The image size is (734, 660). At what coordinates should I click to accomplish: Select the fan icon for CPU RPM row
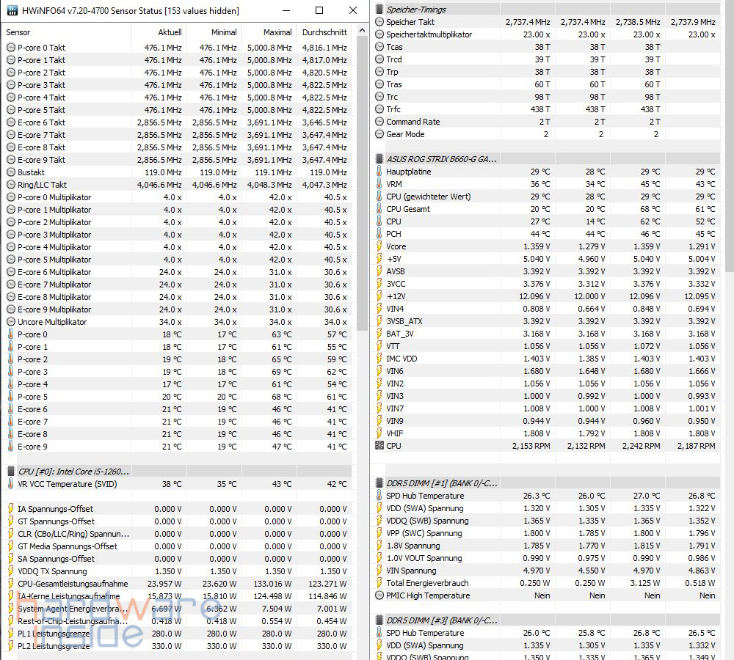(x=379, y=446)
